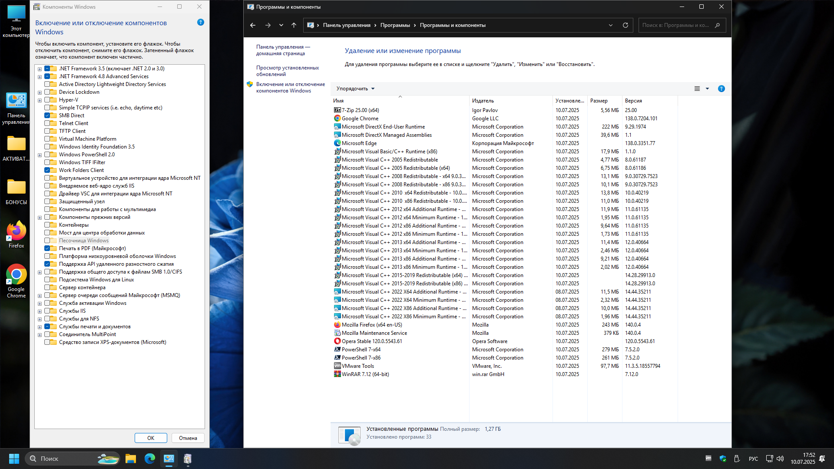
Task: Select the Microsoft Edge program icon in list
Action: coord(337,143)
